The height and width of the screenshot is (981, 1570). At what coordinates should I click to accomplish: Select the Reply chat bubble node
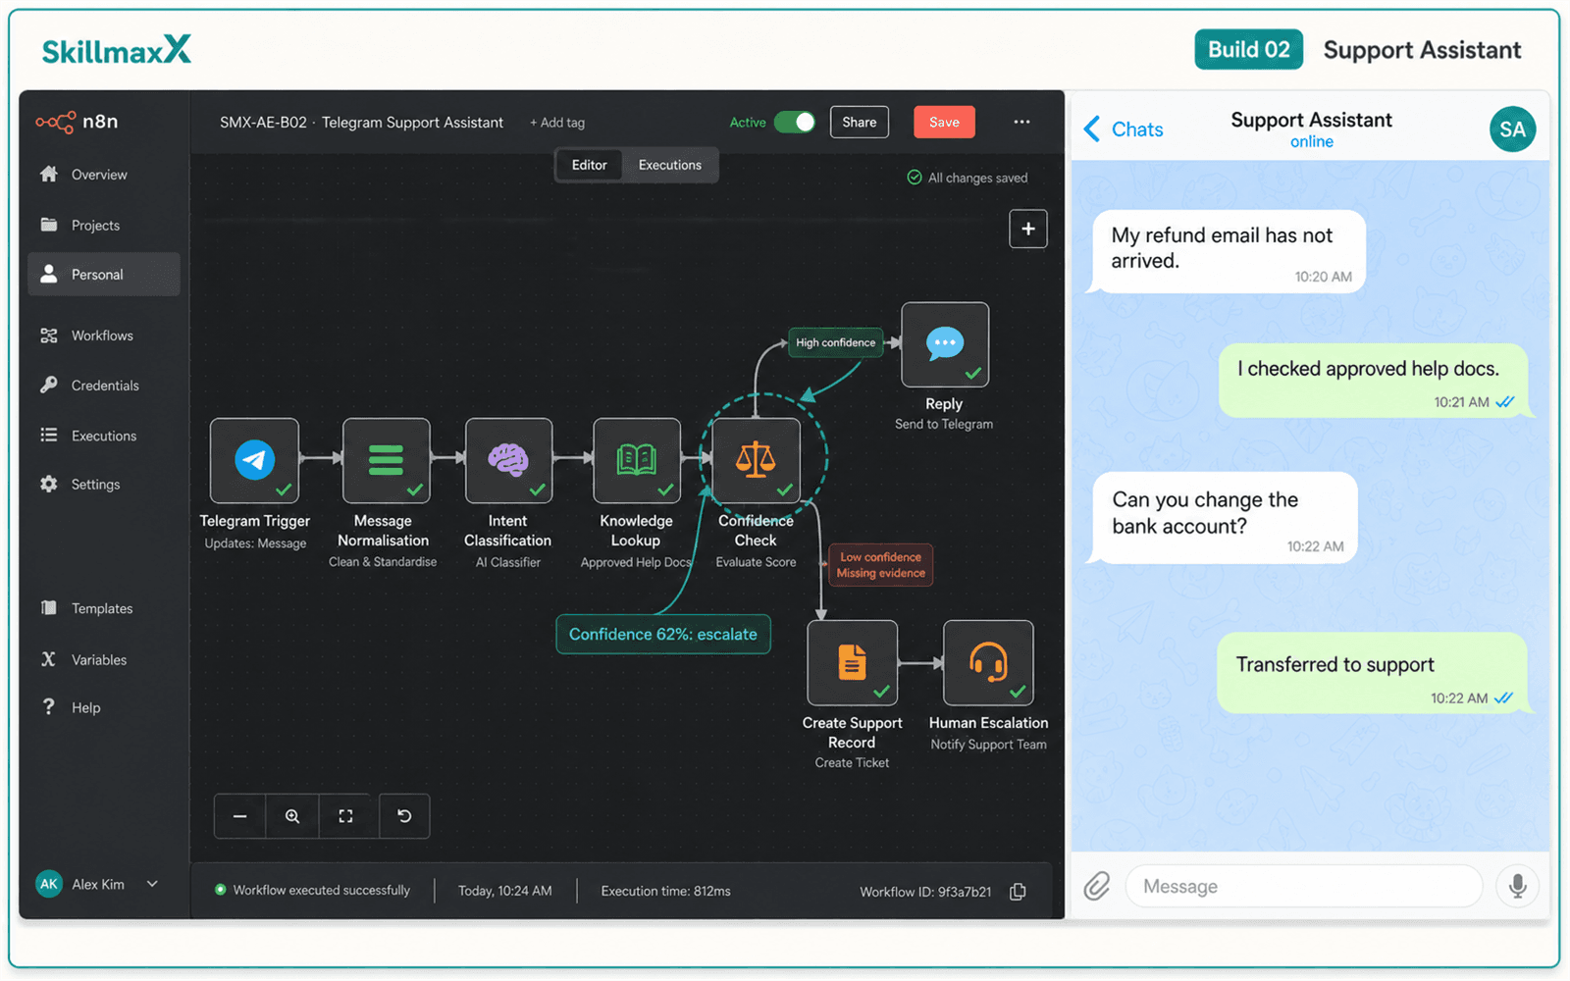[945, 344]
